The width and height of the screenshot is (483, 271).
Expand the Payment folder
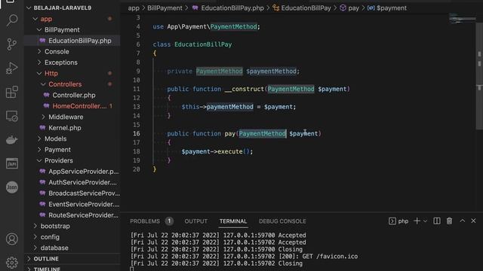click(x=57, y=150)
